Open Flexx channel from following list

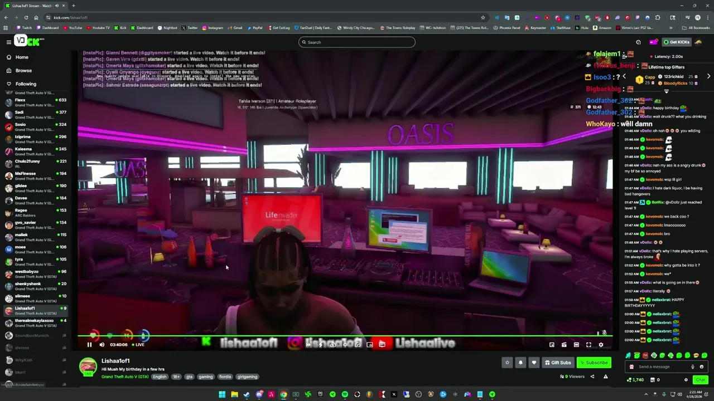point(36,102)
